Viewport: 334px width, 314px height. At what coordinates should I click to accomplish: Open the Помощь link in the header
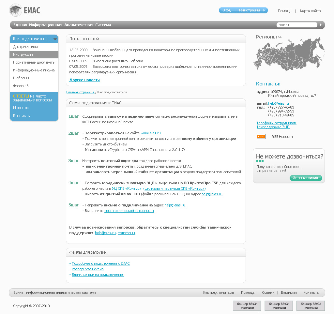pyautogui.click(x=284, y=11)
